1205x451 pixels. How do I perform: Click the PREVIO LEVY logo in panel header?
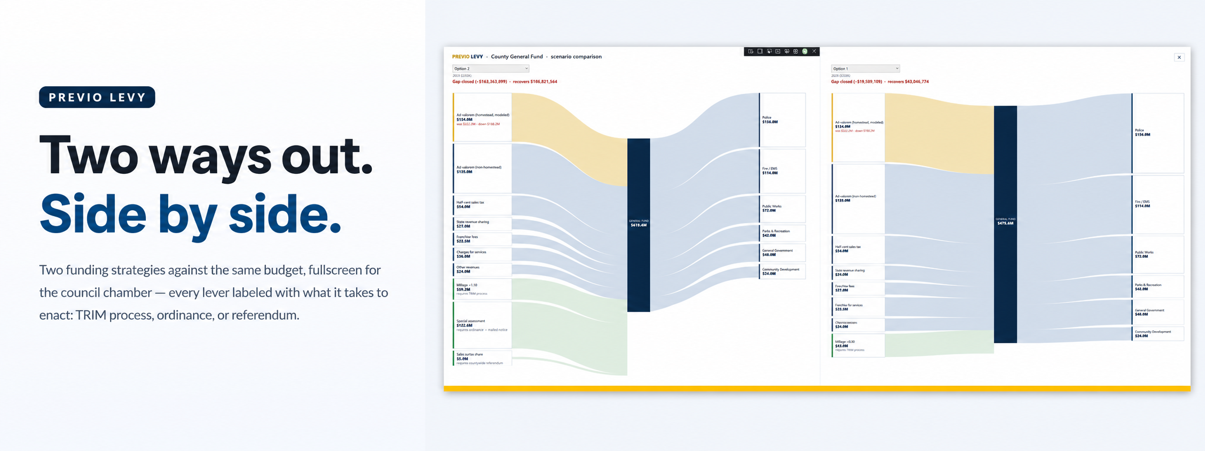(467, 57)
